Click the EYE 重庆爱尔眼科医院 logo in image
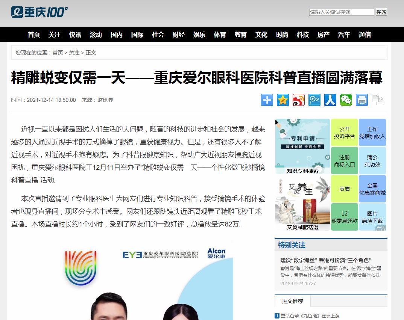The width and height of the screenshot is (404, 320). pyautogui.click(x=161, y=255)
